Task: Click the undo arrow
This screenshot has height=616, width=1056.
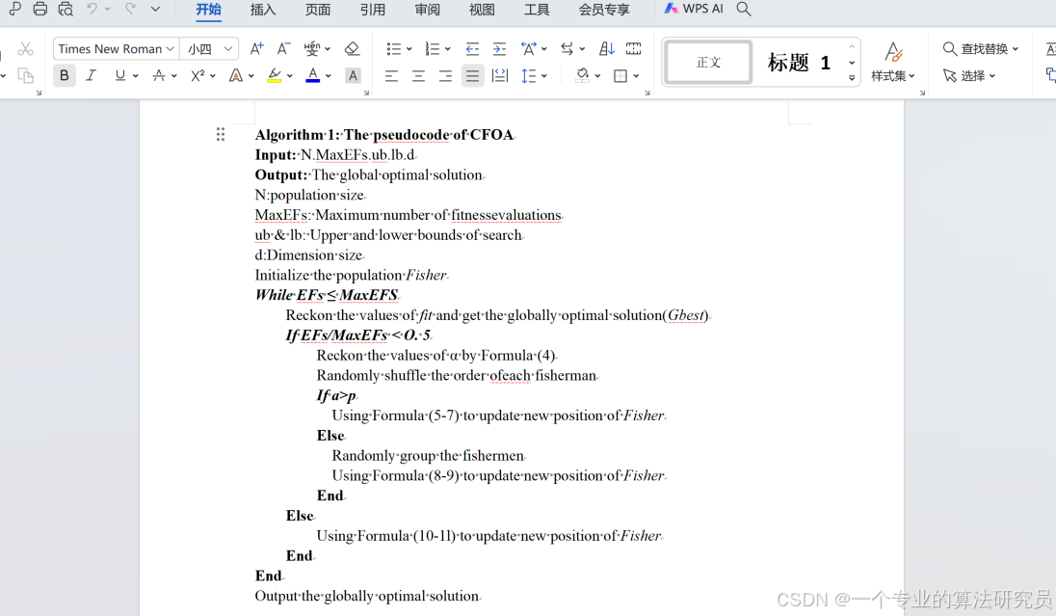Action: click(92, 9)
